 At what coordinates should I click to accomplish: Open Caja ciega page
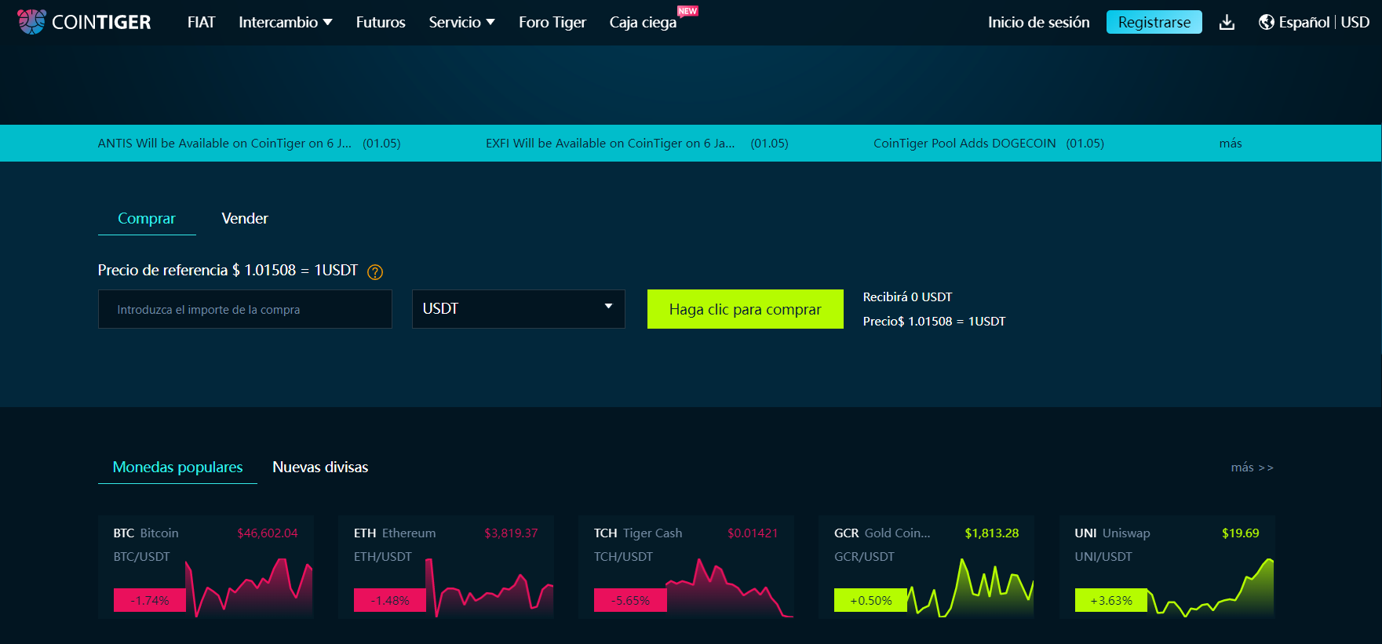643,22
